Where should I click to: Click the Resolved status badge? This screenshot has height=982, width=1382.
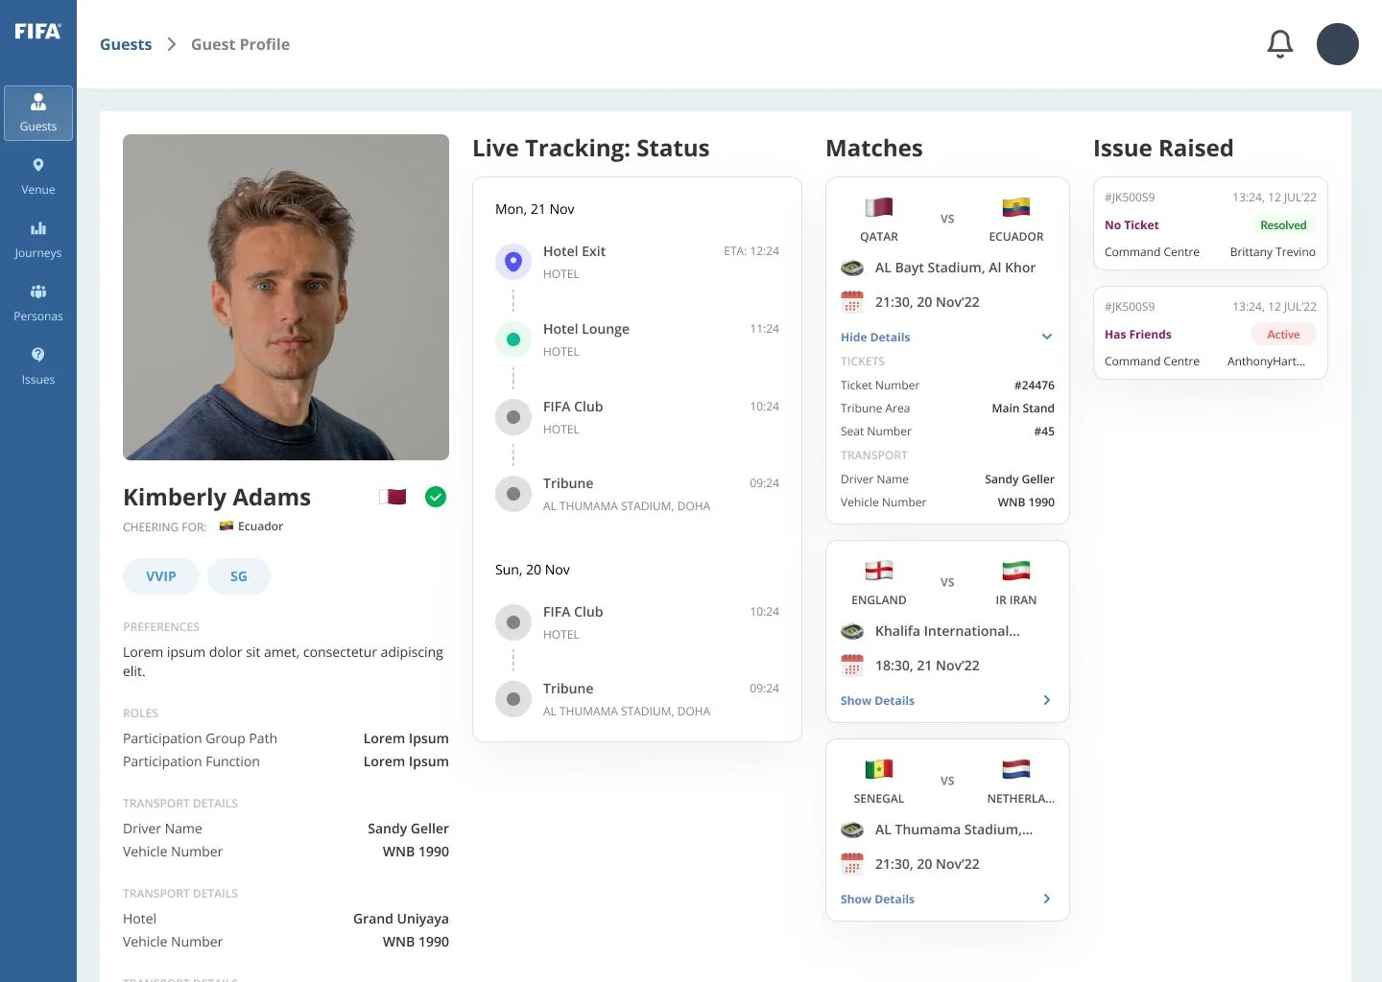click(1283, 225)
